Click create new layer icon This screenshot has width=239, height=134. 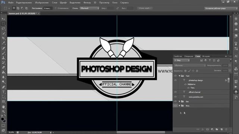[221, 130]
